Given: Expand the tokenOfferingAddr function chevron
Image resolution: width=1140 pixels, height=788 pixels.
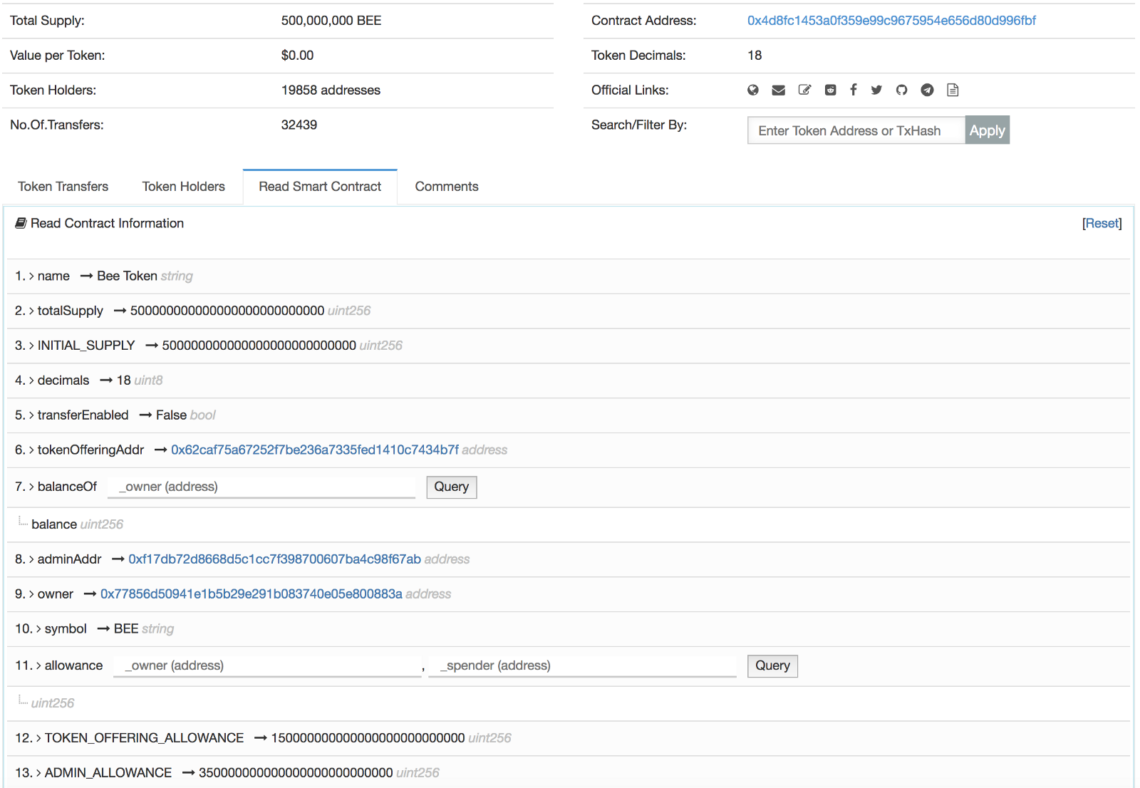Looking at the screenshot, I should point(31,450).
